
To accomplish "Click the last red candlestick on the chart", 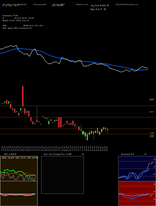I will (x=108, y=130).
